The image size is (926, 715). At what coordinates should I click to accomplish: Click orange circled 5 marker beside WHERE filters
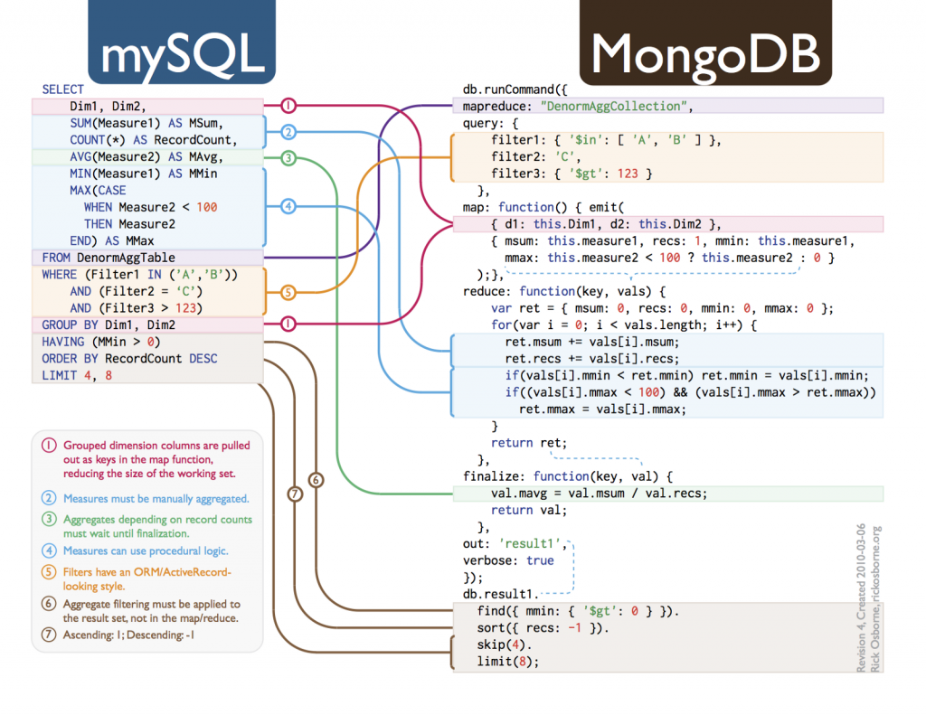point(288,292)
